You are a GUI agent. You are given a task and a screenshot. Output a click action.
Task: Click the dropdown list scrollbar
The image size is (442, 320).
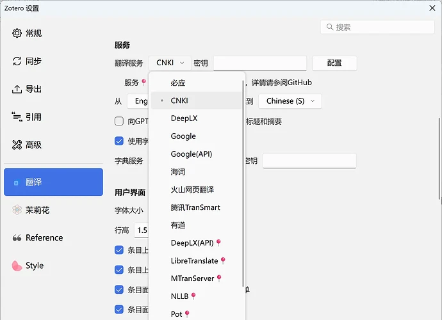(x=243, y=184)
